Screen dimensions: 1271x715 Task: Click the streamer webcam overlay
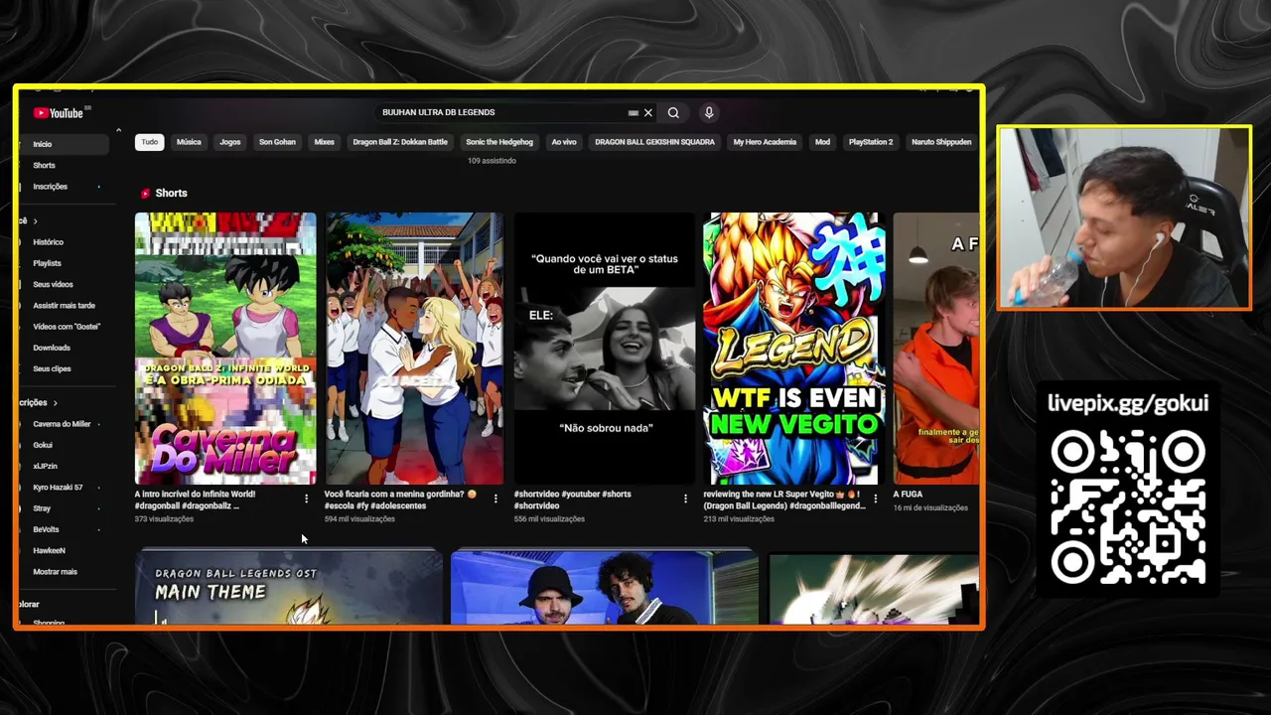point(1124,217)
